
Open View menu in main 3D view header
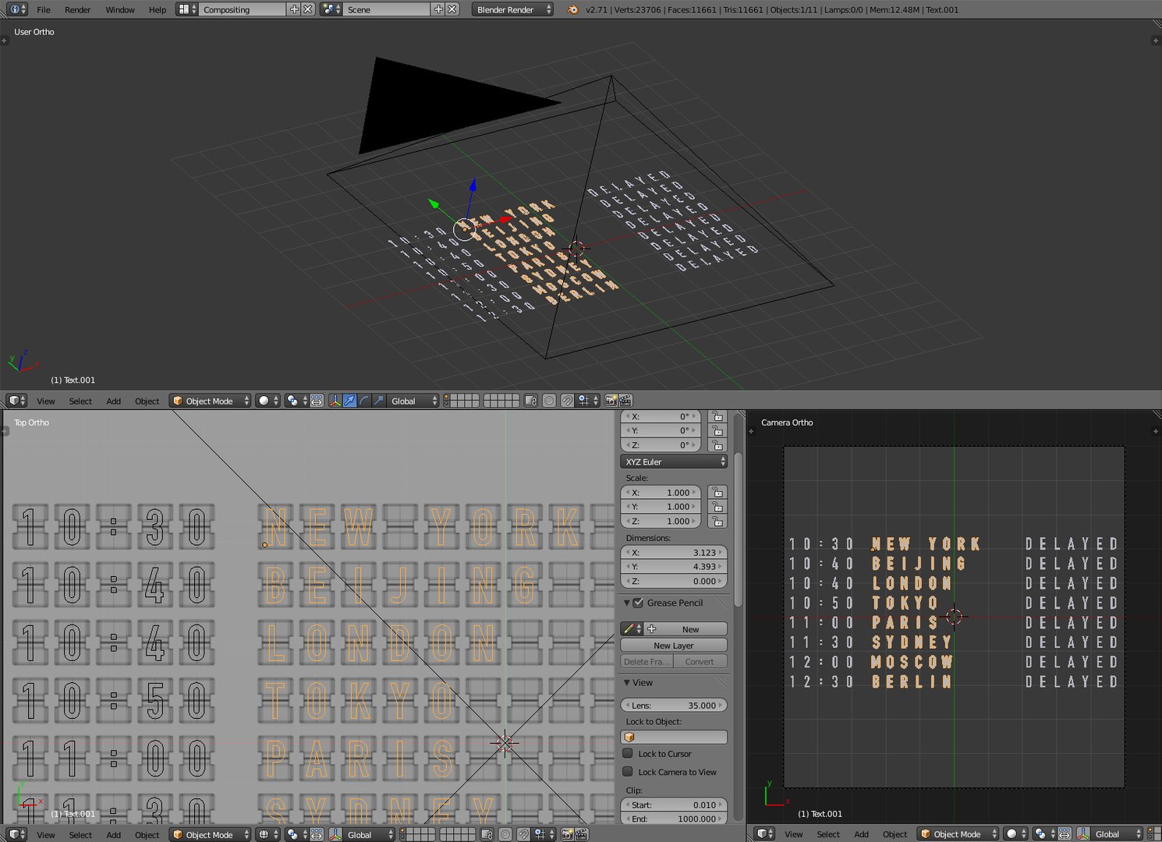click(x=46, y=401)
